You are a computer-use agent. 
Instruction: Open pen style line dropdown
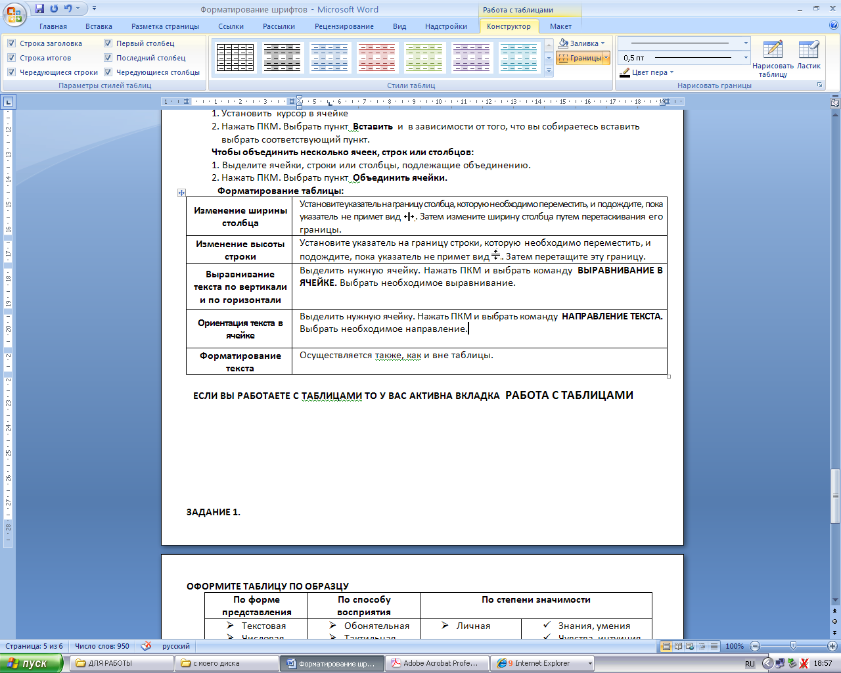pyautogui.click(x=746, y=43)
